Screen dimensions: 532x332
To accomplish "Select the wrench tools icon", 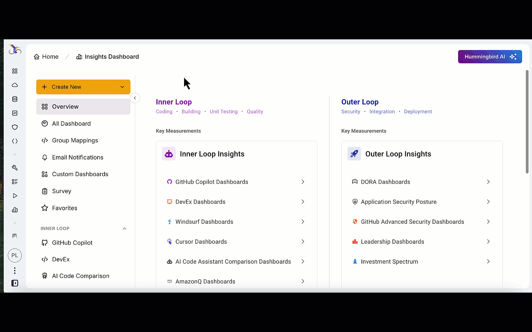I will pos(15,168).
